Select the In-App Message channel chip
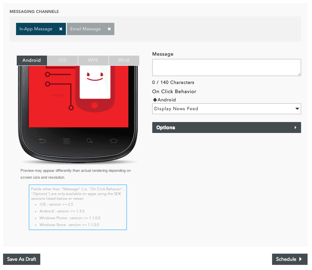 click(x=36, y=29)
